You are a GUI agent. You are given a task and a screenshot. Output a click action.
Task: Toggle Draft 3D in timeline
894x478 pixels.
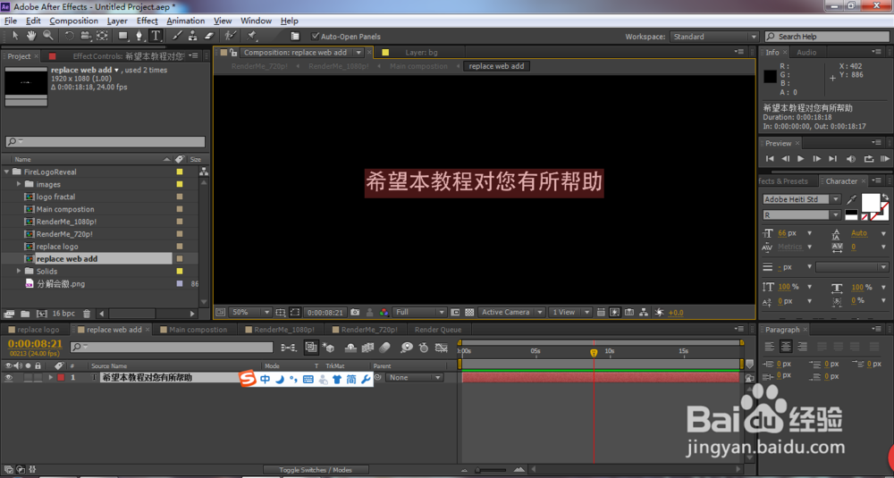click(x=329, y=347)
